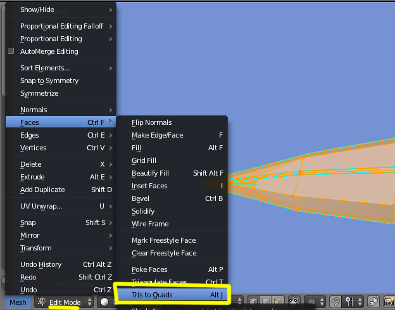Expand the Delete submenu
The image size is (395, 310).
pyautogui.click(x=61, y=164)
